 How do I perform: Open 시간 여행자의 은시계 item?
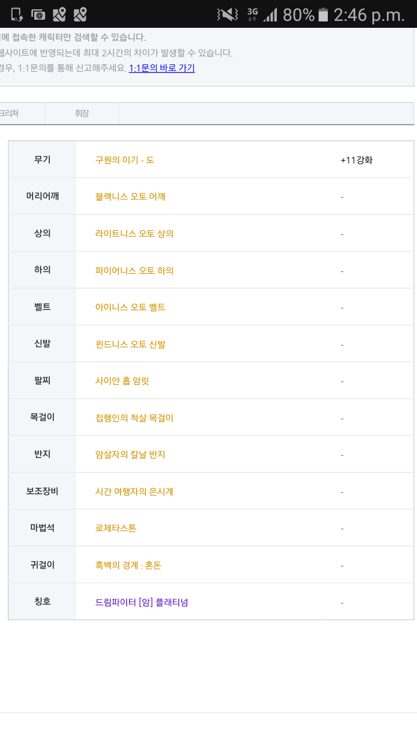click(134, 492)
